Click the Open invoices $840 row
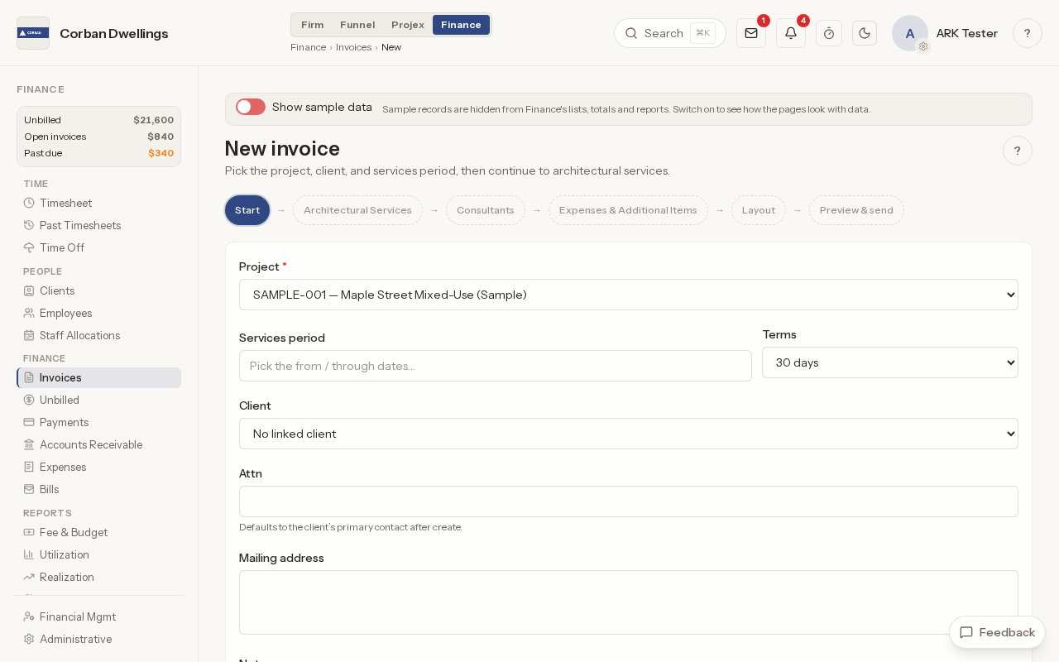 tap(98, 137)
